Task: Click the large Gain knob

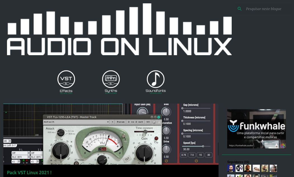Action: [144, 153]
